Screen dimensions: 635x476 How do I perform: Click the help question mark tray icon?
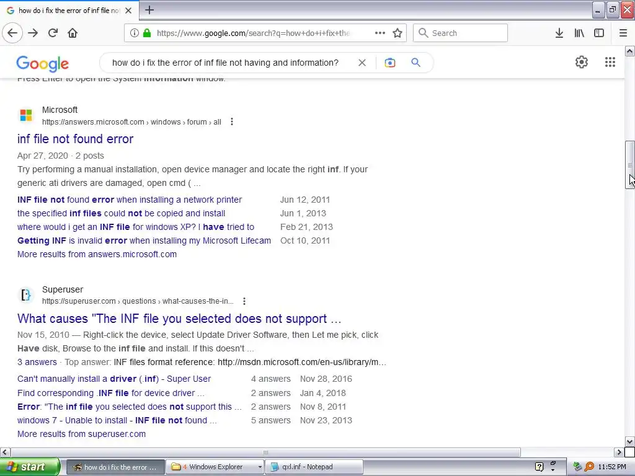(x=539, y=467)
